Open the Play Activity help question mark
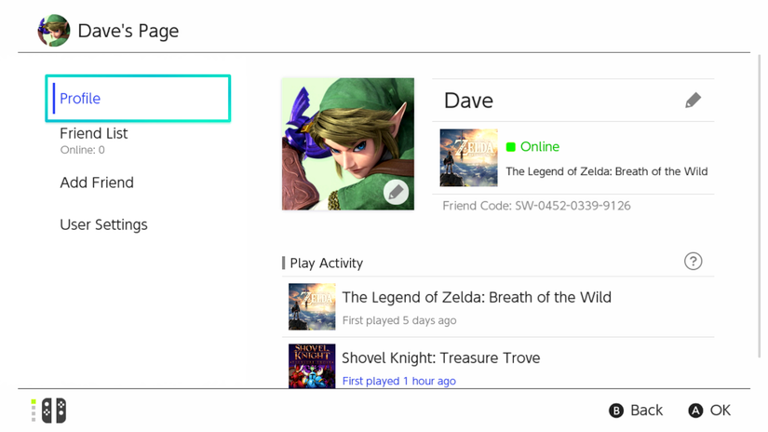This screenshot has width=768, height=432. point(693,262)
